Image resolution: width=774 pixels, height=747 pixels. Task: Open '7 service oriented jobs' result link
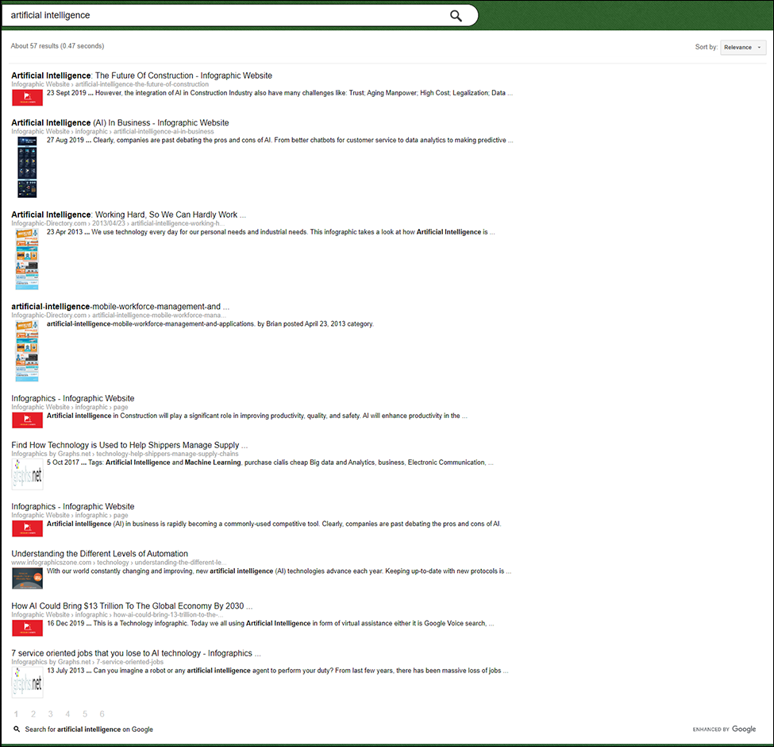136,653
